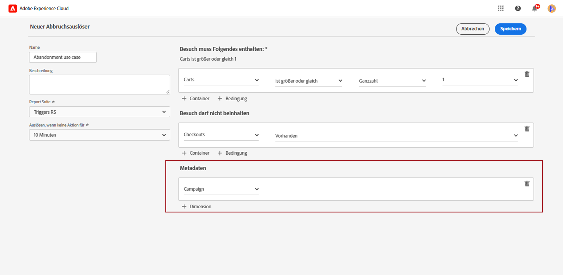This screenshot has width=563, height=275.
Task: Expand the Report Suite dropdown
Action: (99, 112)
